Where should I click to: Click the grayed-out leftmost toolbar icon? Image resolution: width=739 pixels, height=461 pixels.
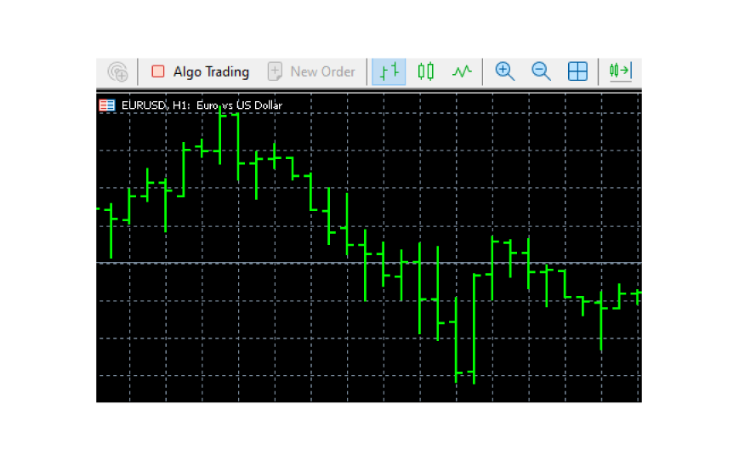(x=117, y=71)
